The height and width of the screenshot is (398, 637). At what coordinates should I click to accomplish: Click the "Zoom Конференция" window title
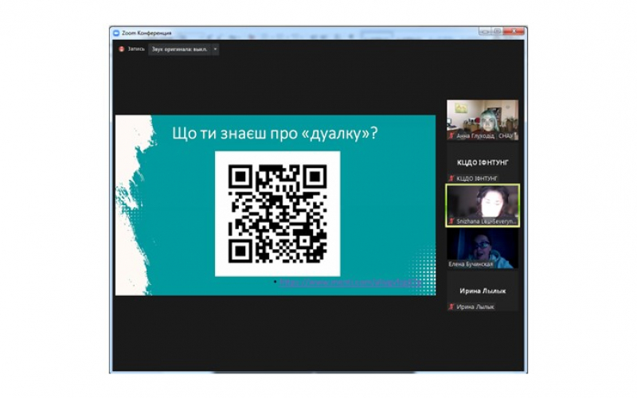click(x=147, y=33)
